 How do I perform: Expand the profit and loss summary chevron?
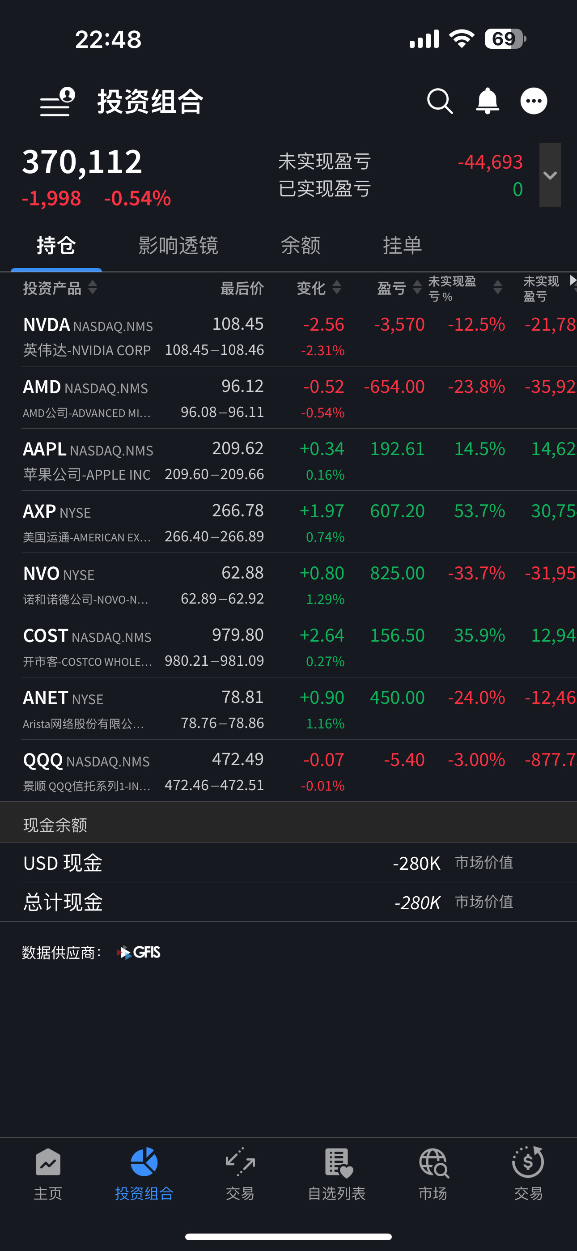coord(550,175)
